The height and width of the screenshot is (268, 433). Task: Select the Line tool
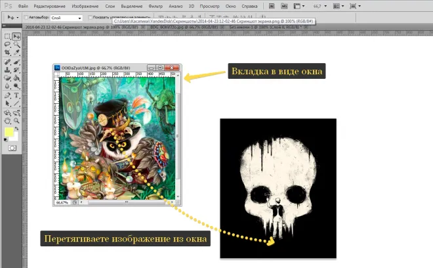pyautogui.click(x=16, y=103)
